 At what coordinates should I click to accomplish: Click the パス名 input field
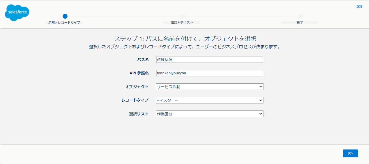pos(210,60)
